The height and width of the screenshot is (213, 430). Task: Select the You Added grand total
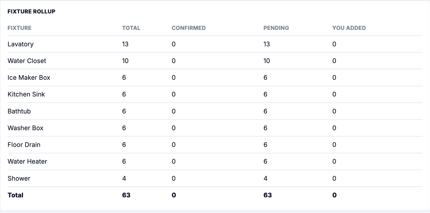(x=335, y=195)
